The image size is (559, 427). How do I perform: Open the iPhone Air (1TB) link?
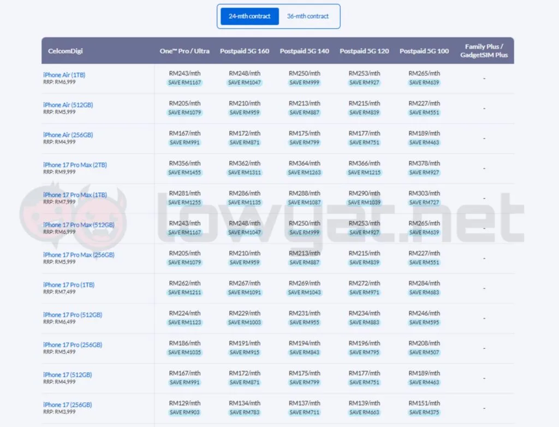64,75
